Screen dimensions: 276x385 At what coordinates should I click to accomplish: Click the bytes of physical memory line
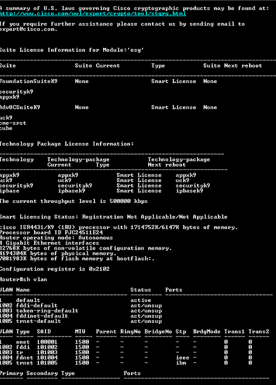[x=58, y=254]
